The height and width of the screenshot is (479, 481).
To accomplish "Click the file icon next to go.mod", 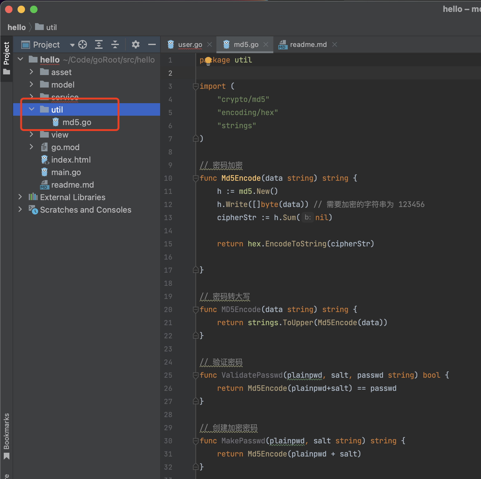I will pos(44,147).
